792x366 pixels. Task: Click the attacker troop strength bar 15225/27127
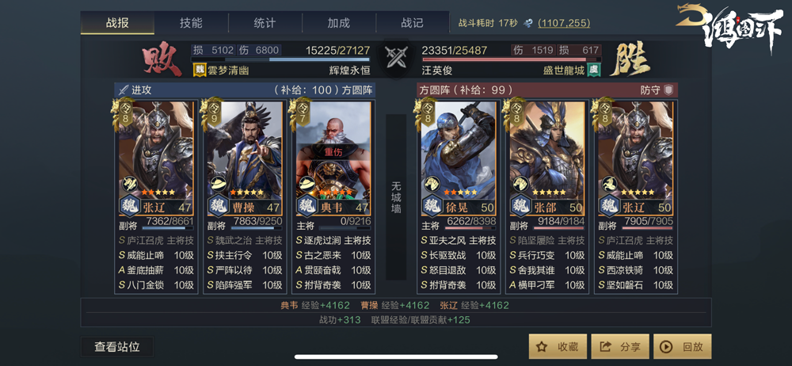point(281,59)
